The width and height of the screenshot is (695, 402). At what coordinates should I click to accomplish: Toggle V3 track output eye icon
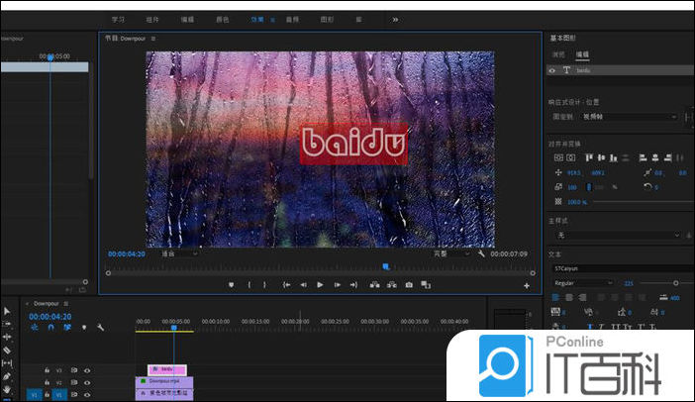87,369
